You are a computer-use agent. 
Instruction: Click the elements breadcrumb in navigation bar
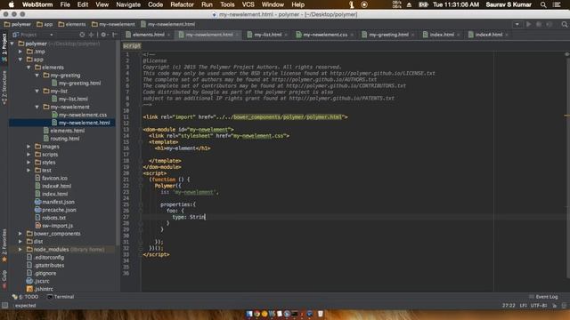click(x=72, y=24)
